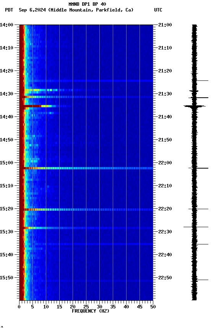Click the 15:10 PDT time label
Image resolution: width=211 pixels, height=331 pixels.
click(6, 186)
